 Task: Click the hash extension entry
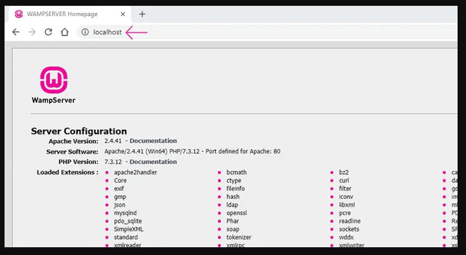(233, 197)
